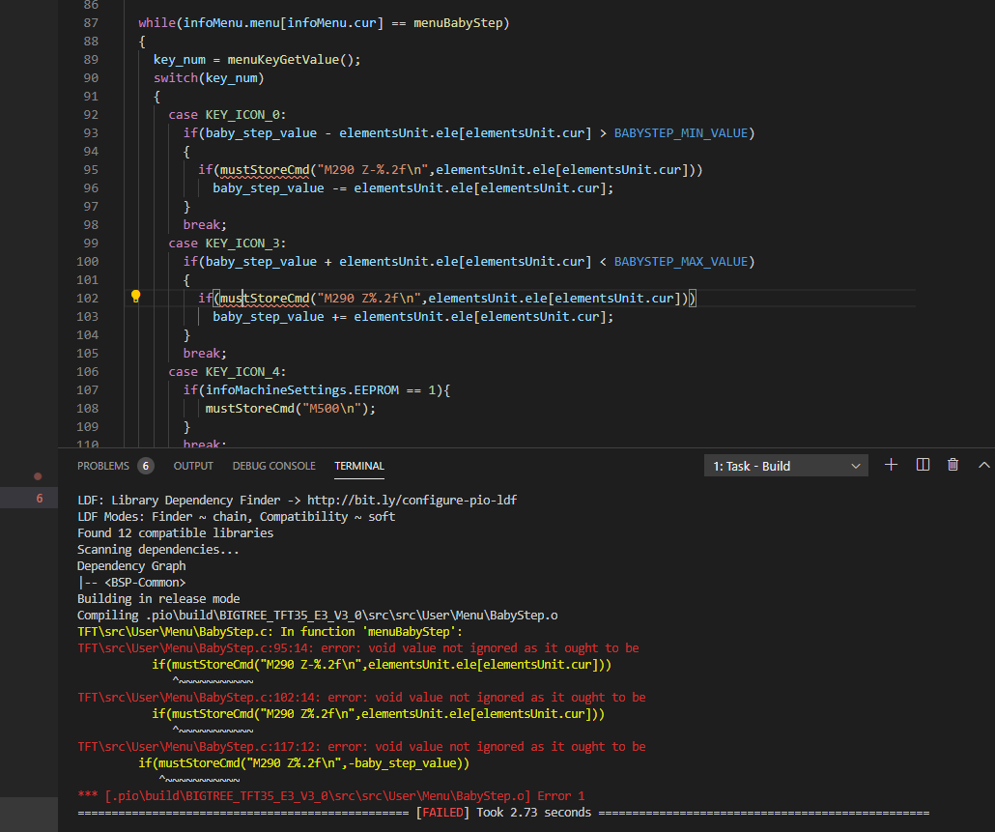995x832 pixels.
Task: Add a new terminal with the plus icon
Action: pos(891,465)
